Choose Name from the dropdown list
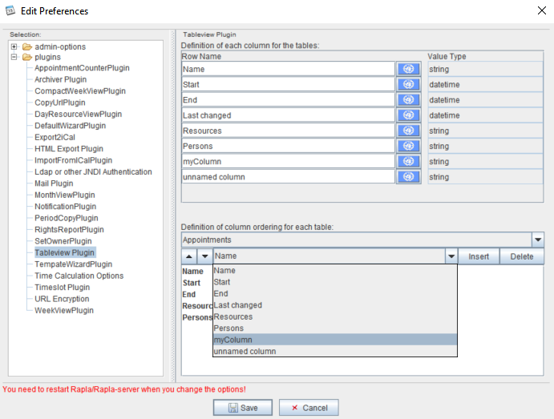The image size is (554, 419). click(335, 271)
